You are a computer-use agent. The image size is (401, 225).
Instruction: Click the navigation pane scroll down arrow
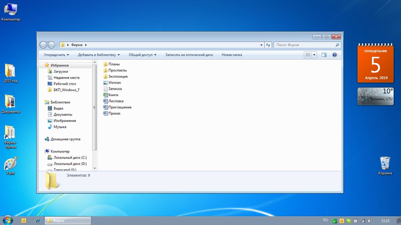tap(95, 168)
